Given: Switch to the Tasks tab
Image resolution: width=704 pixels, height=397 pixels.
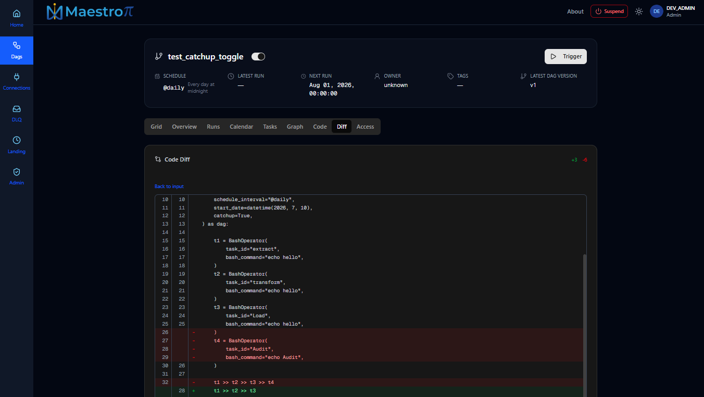Looking at the screenshot, I should coord(270,127).
